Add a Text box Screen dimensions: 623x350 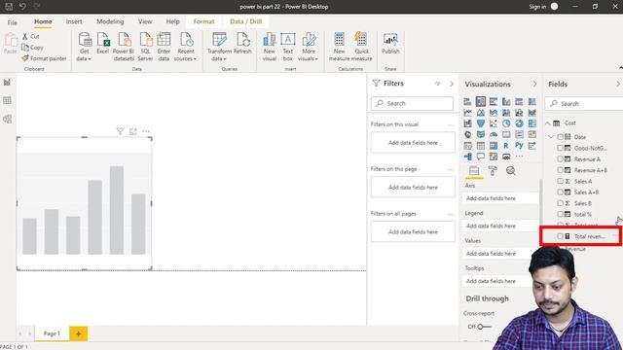[288, 47]
